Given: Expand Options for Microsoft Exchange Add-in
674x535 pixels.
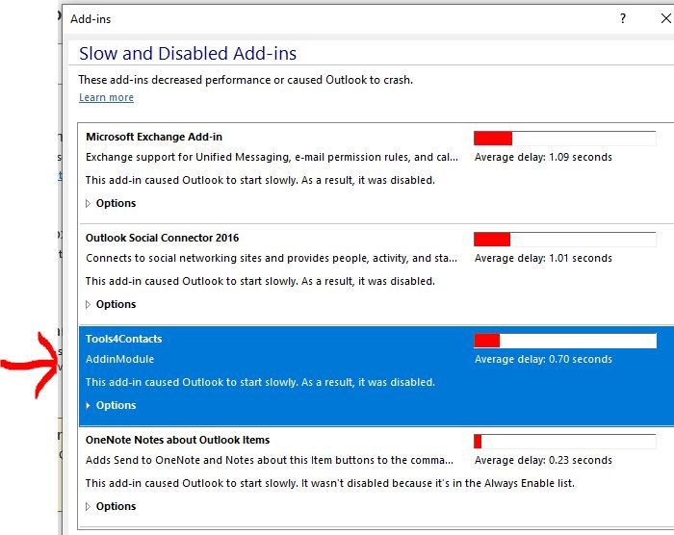Looking at the screenshot, I should click(111, 203).
